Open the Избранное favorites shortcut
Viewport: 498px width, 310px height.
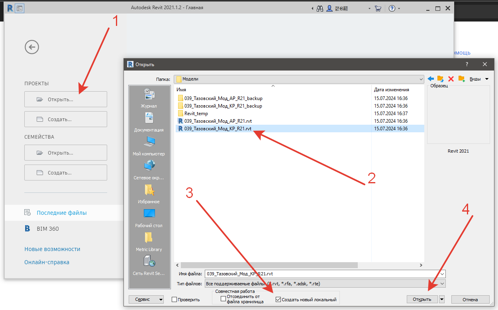(149, 190)
